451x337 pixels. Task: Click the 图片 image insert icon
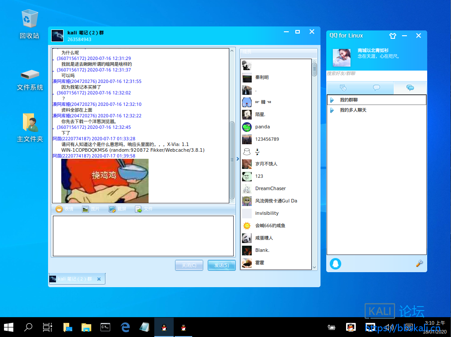point(84,209)
